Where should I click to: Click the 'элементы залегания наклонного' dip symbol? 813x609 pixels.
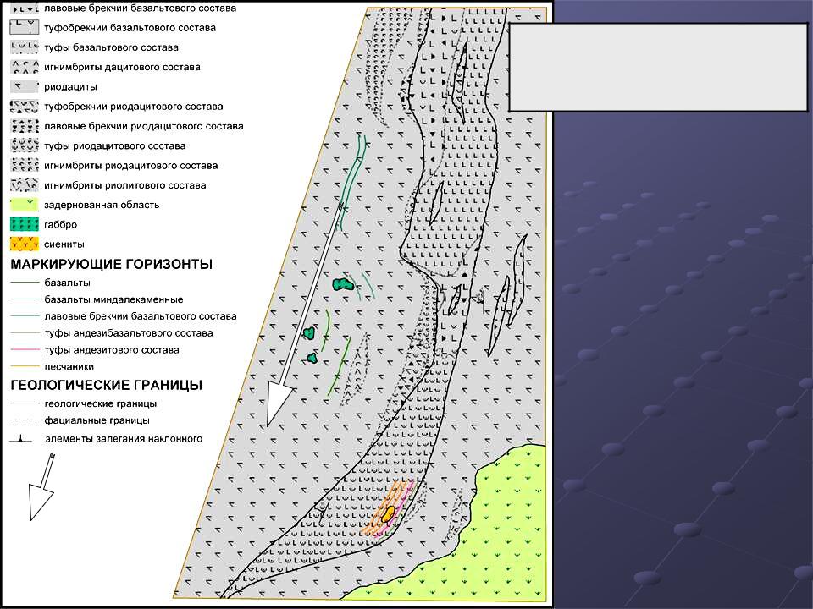20,439
